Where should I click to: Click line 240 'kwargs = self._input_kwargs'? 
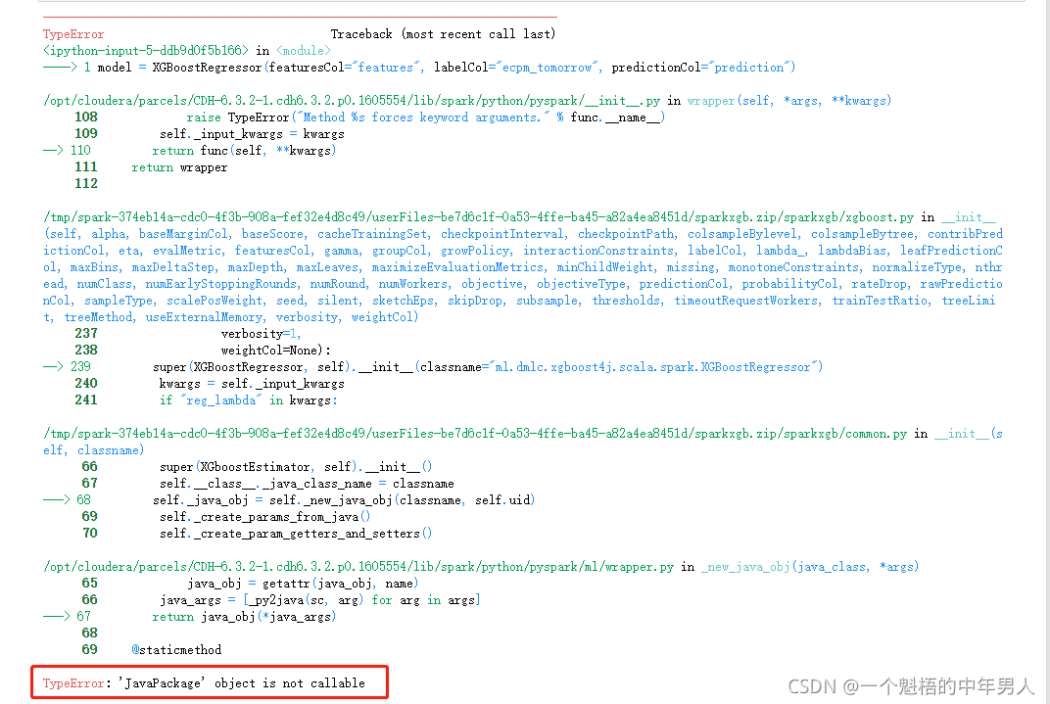point(252,384)
